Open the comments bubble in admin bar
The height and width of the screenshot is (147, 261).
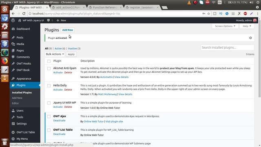49,20
